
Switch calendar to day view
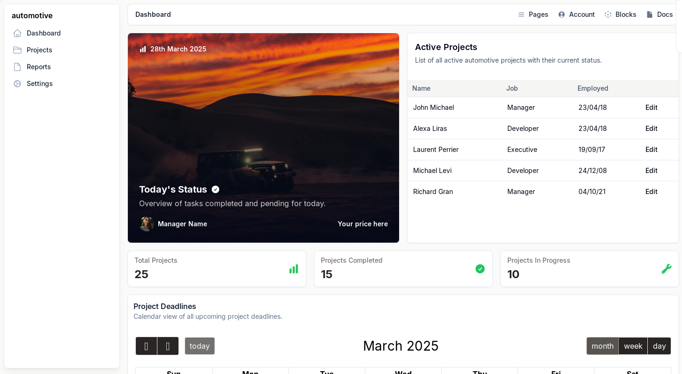[659, 346]
